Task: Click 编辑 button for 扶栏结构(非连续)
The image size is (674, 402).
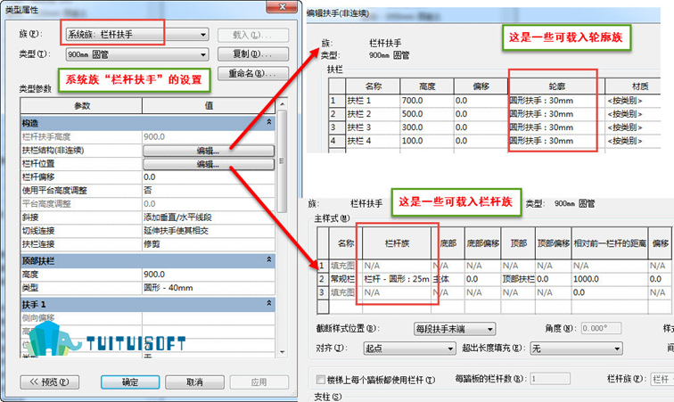Action: 209,151
